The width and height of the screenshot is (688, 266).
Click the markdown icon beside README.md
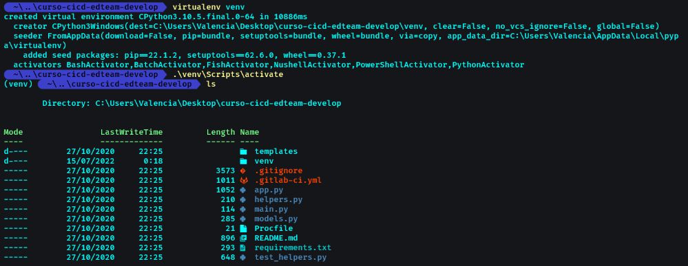point(244,239)
